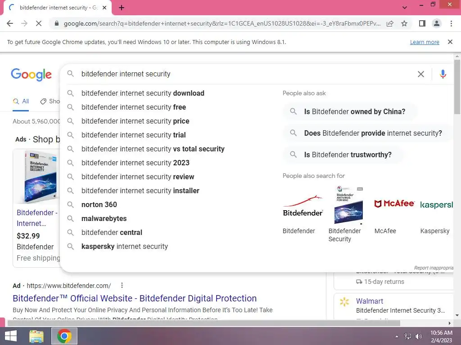Ask Does Bitdefender provide internet security?
Viewport: 461px width, 345px height.
click(367, 133)
